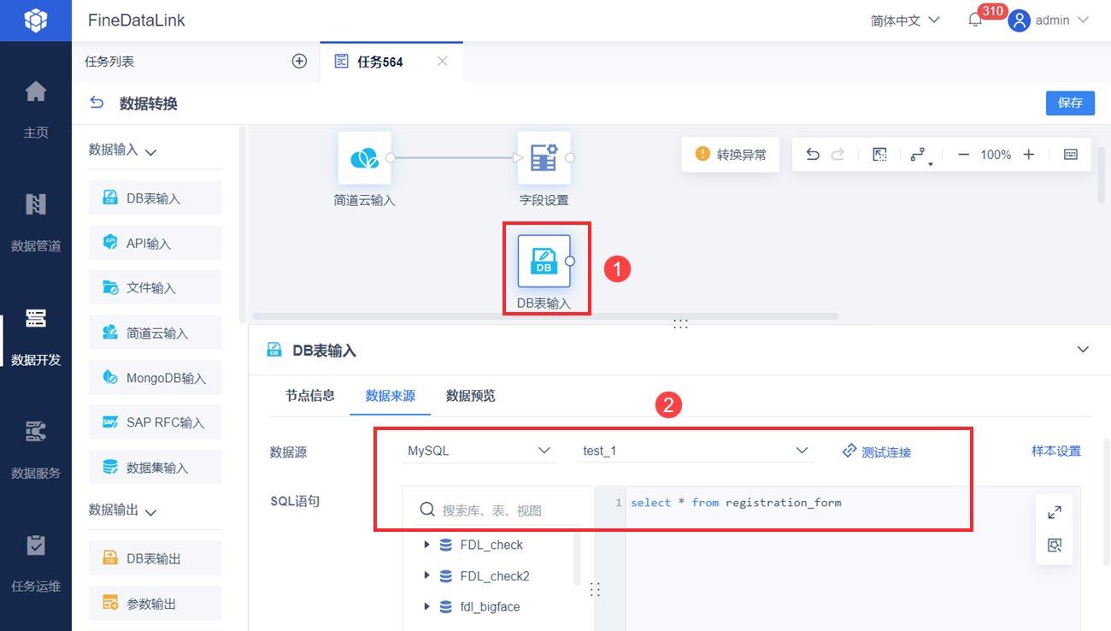Open the notifications bell
This screenshot has width=1111, height=631.
point(975,21)
